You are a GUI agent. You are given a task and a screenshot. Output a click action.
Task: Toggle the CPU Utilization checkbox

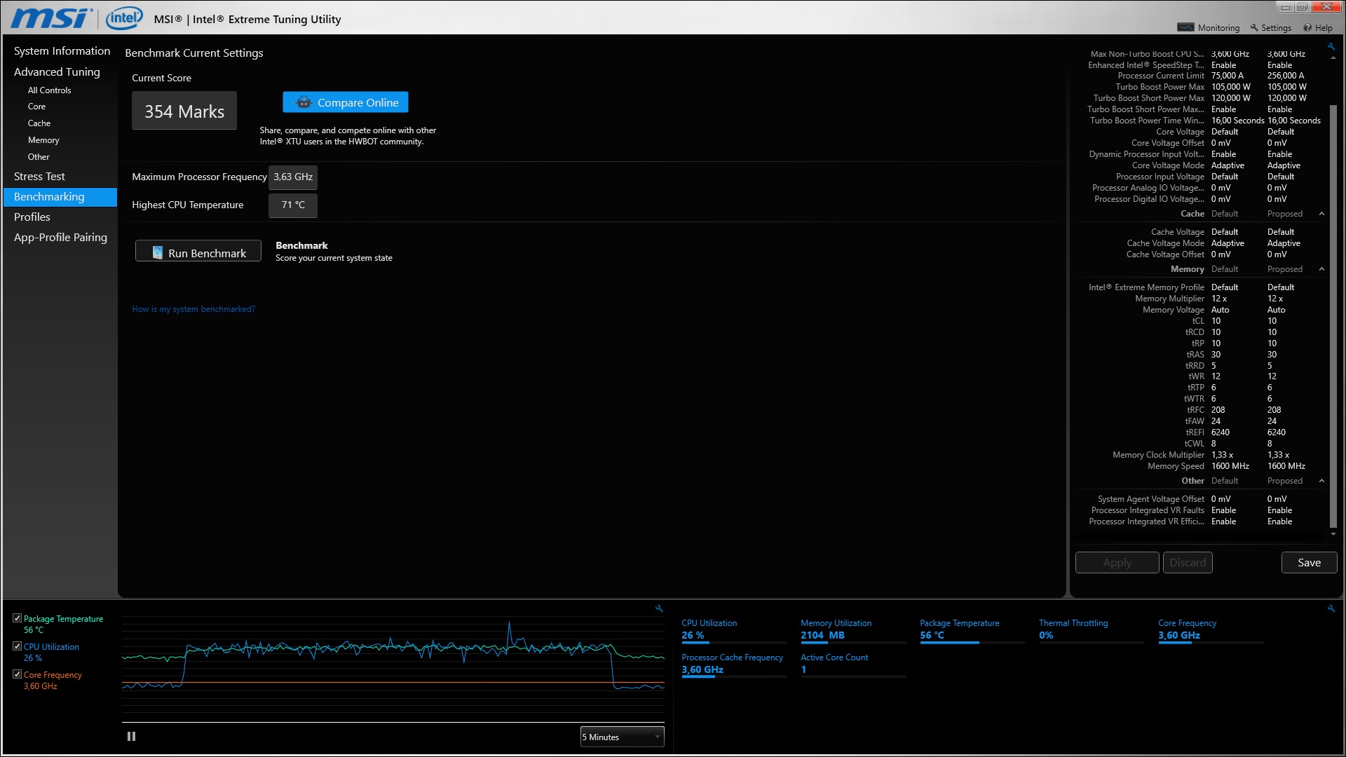(17, 646)
